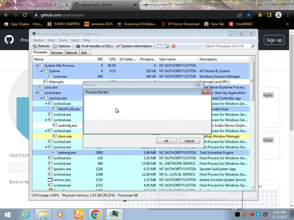Image resolution: width=294 pixels, height=220 pixels.
Task: Select the WmiPrvSE.exe process
Action: [x=57, y=109]
